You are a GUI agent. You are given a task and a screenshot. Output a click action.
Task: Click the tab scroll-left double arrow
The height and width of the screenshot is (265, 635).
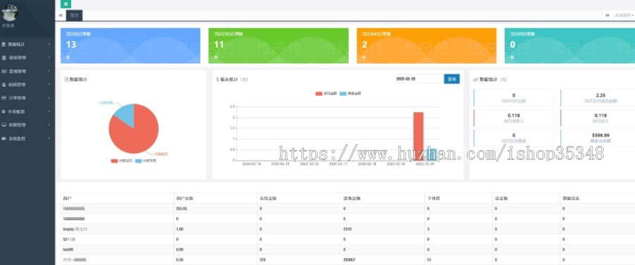(61, 16)
